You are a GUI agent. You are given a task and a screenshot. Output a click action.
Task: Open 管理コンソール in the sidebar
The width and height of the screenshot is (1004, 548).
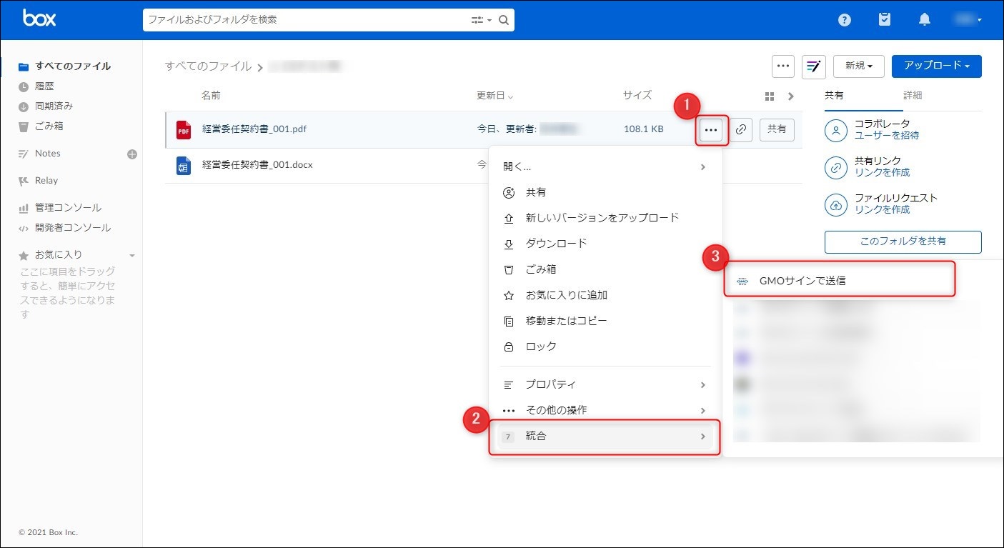click(x=68, y=208)
